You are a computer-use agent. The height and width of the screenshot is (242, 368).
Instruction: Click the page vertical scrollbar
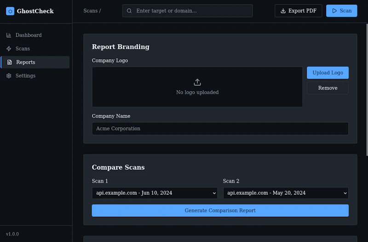coord(367,90)
